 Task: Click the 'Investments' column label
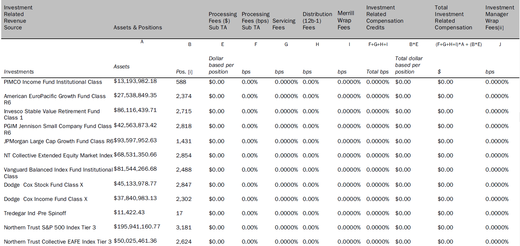coord(19,72)
